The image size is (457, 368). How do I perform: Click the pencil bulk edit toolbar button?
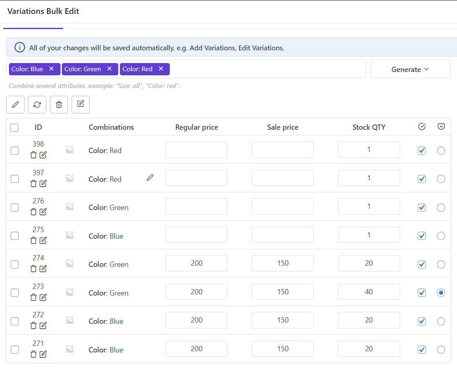(x=15, y=104)
